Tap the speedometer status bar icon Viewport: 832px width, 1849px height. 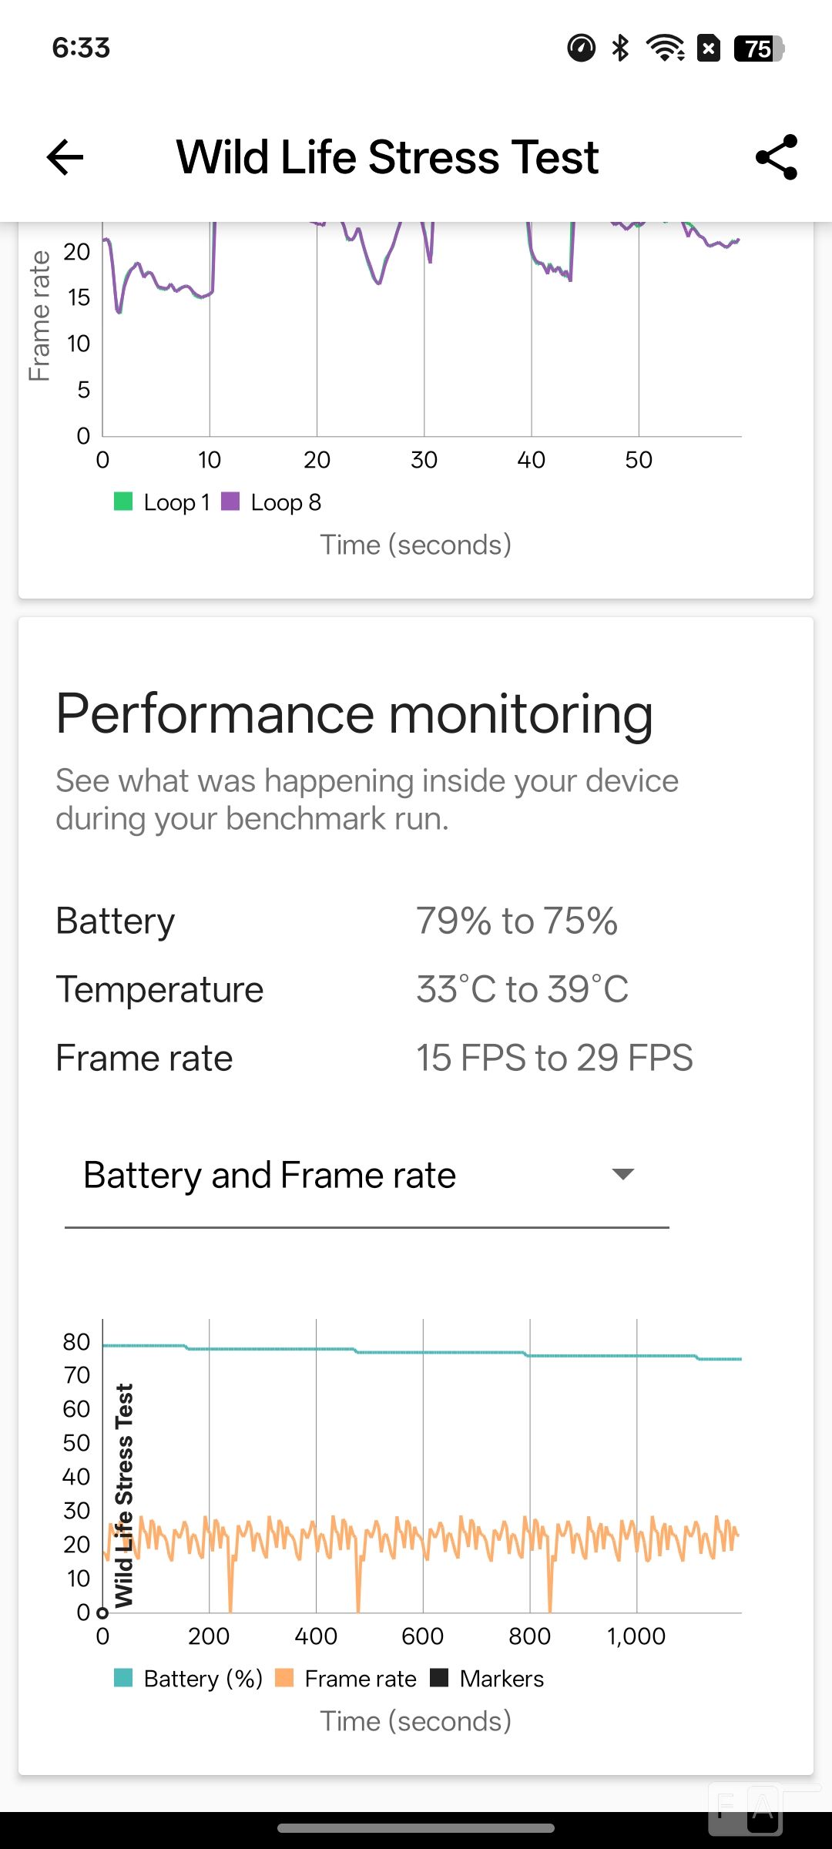coord(582,48)
